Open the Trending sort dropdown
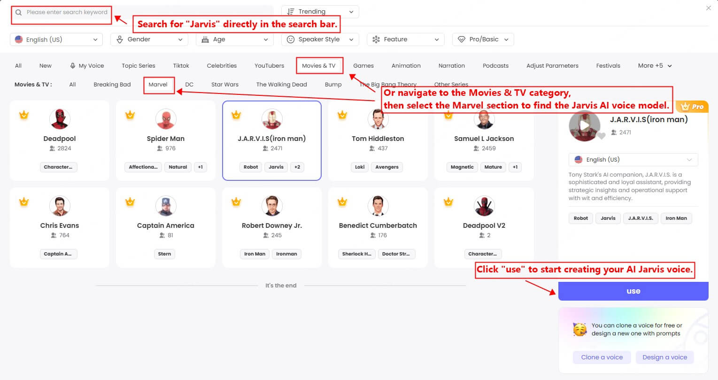Image resolution: width=718 pixels, height=380 pixels. click(320, 11)
